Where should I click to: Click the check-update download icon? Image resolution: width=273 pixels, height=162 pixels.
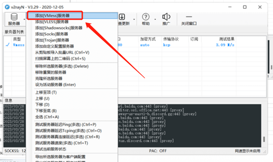pos(122,17)
